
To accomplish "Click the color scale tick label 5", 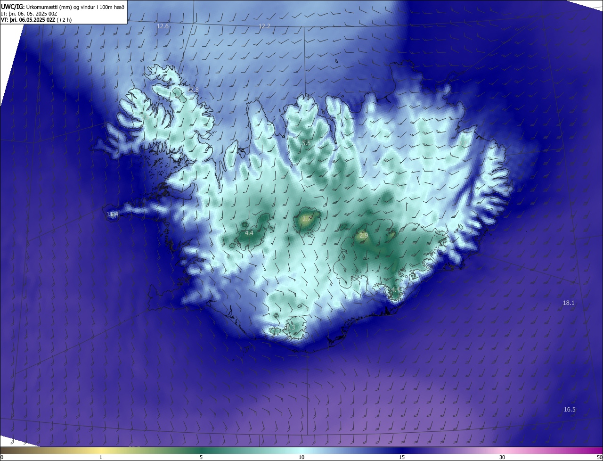I will [201, 458].
